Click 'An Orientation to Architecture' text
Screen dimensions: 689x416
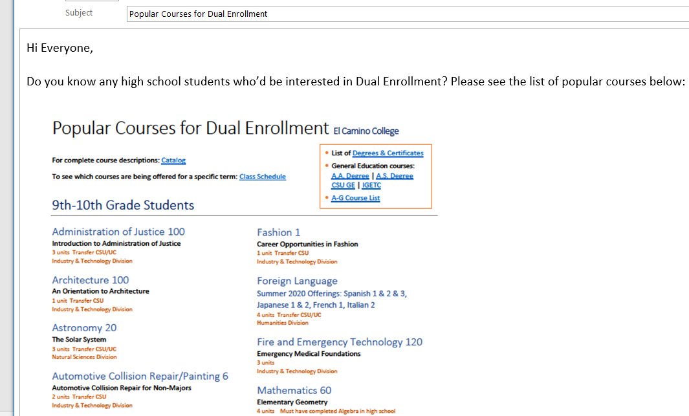(x=100, y=291)
